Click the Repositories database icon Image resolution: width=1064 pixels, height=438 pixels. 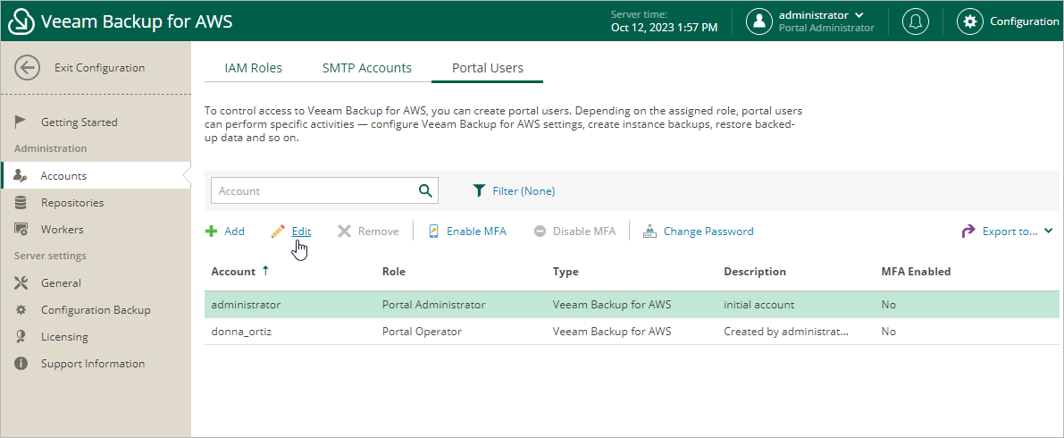(x=21, y=202)
